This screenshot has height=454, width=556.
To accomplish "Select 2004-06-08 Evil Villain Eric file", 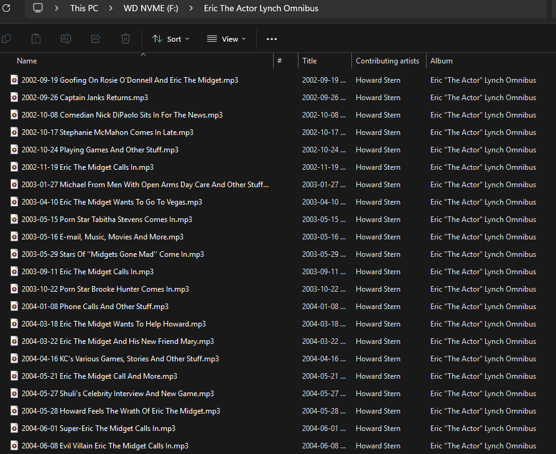I will (105, 445).
